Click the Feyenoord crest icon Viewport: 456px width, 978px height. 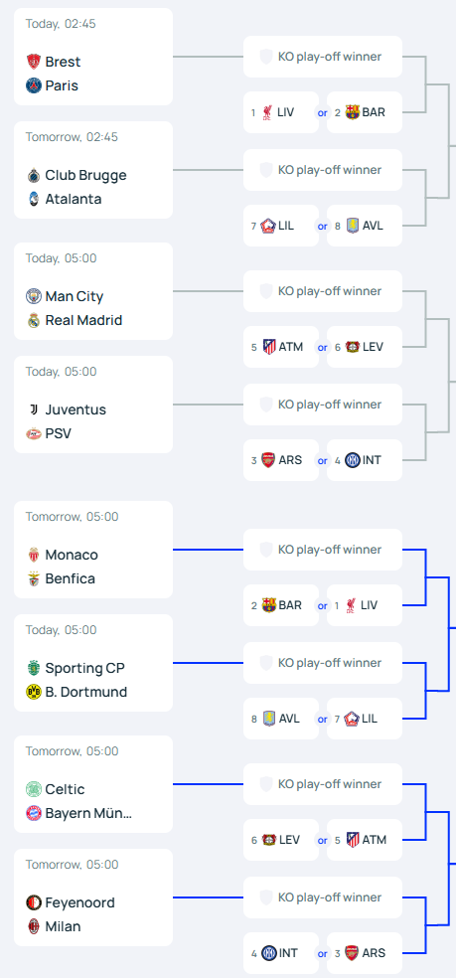pyautogui.click(x=34, y=902)
